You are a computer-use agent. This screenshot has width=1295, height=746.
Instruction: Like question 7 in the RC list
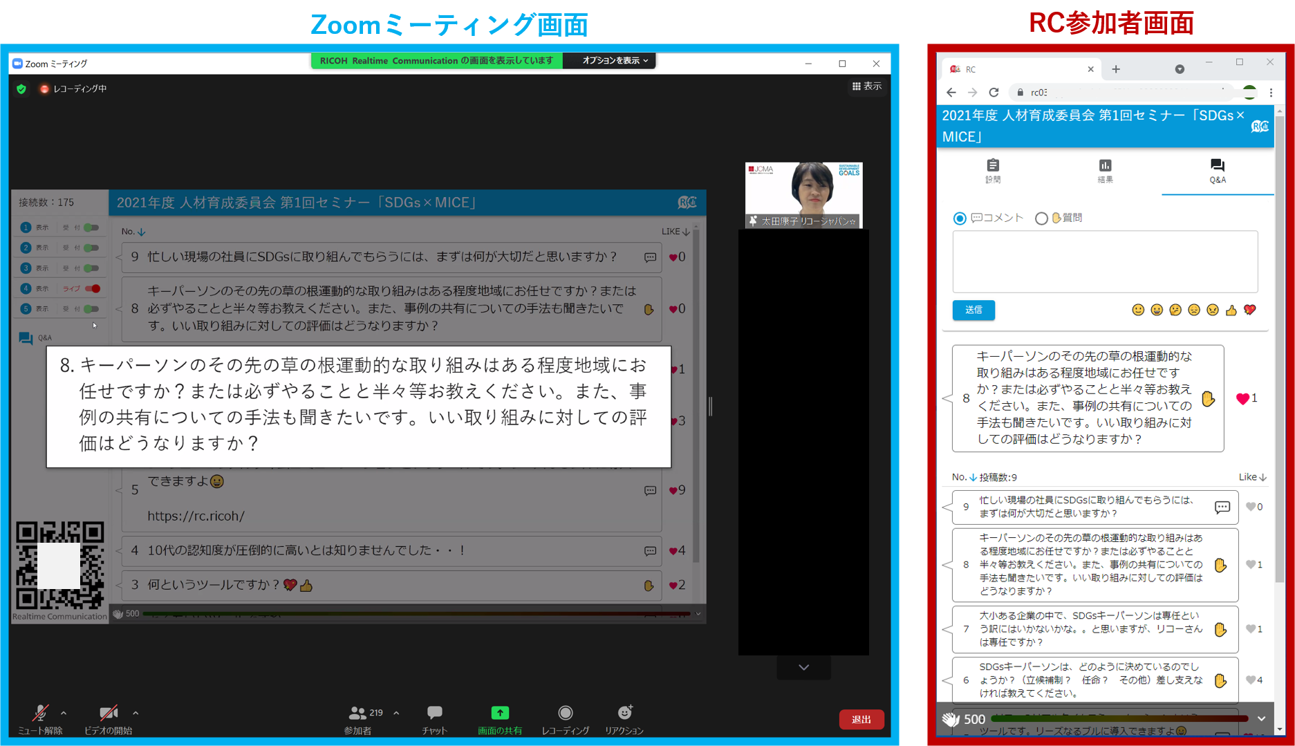(1251, 629)
